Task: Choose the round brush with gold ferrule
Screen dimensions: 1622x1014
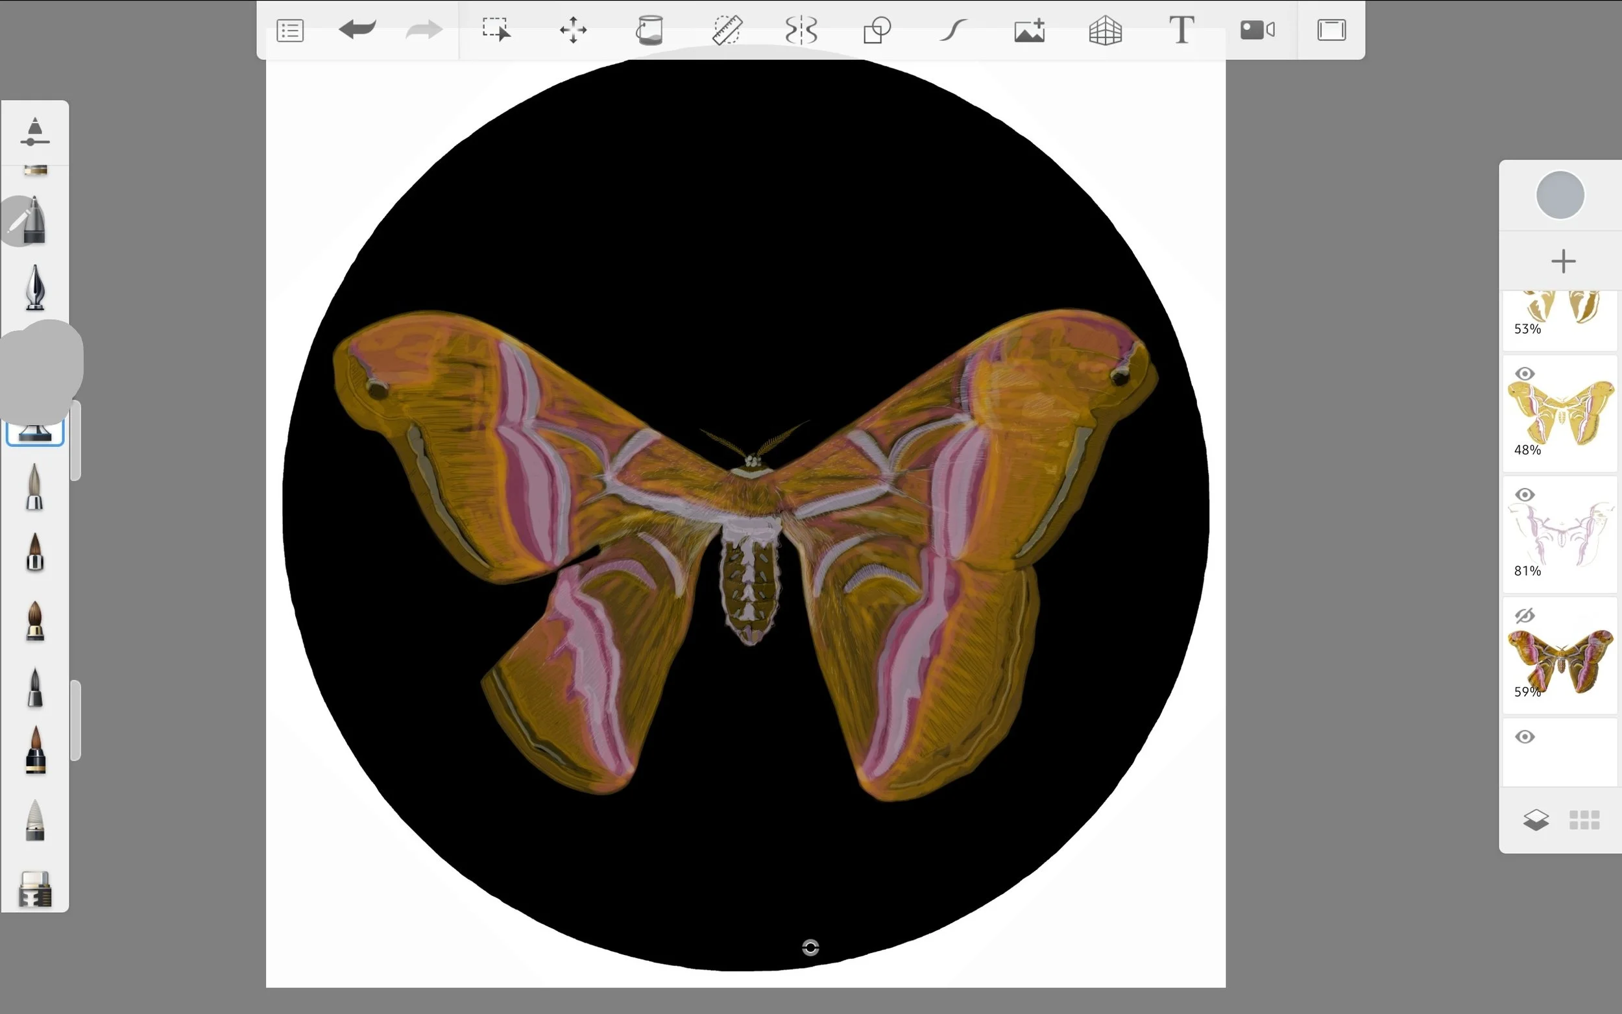Action: tap(35, 621)
